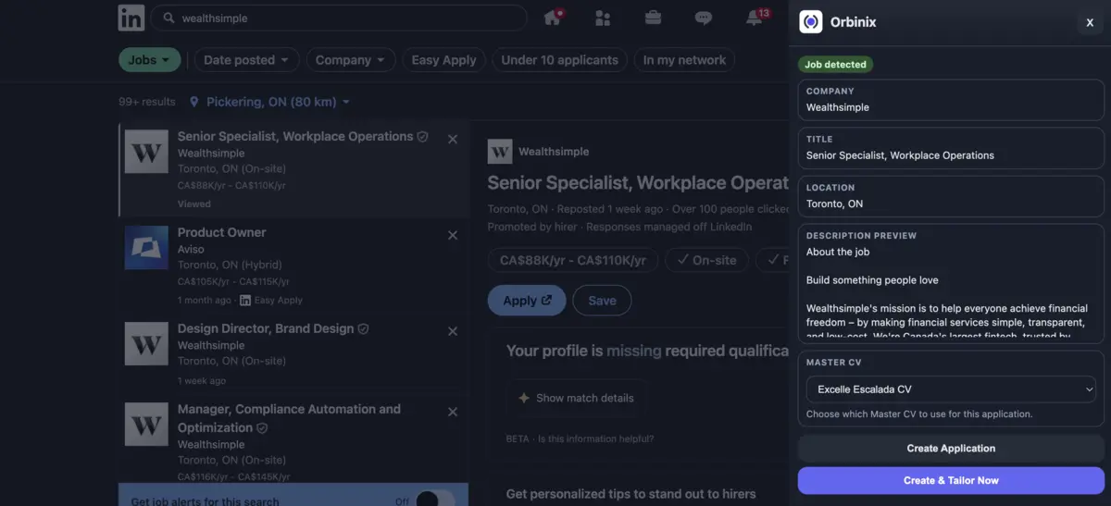The height and width of the screenshot is (506, 1111).
Task: Toggle the Under 10 applicants filter
Action: click(559, 60)
